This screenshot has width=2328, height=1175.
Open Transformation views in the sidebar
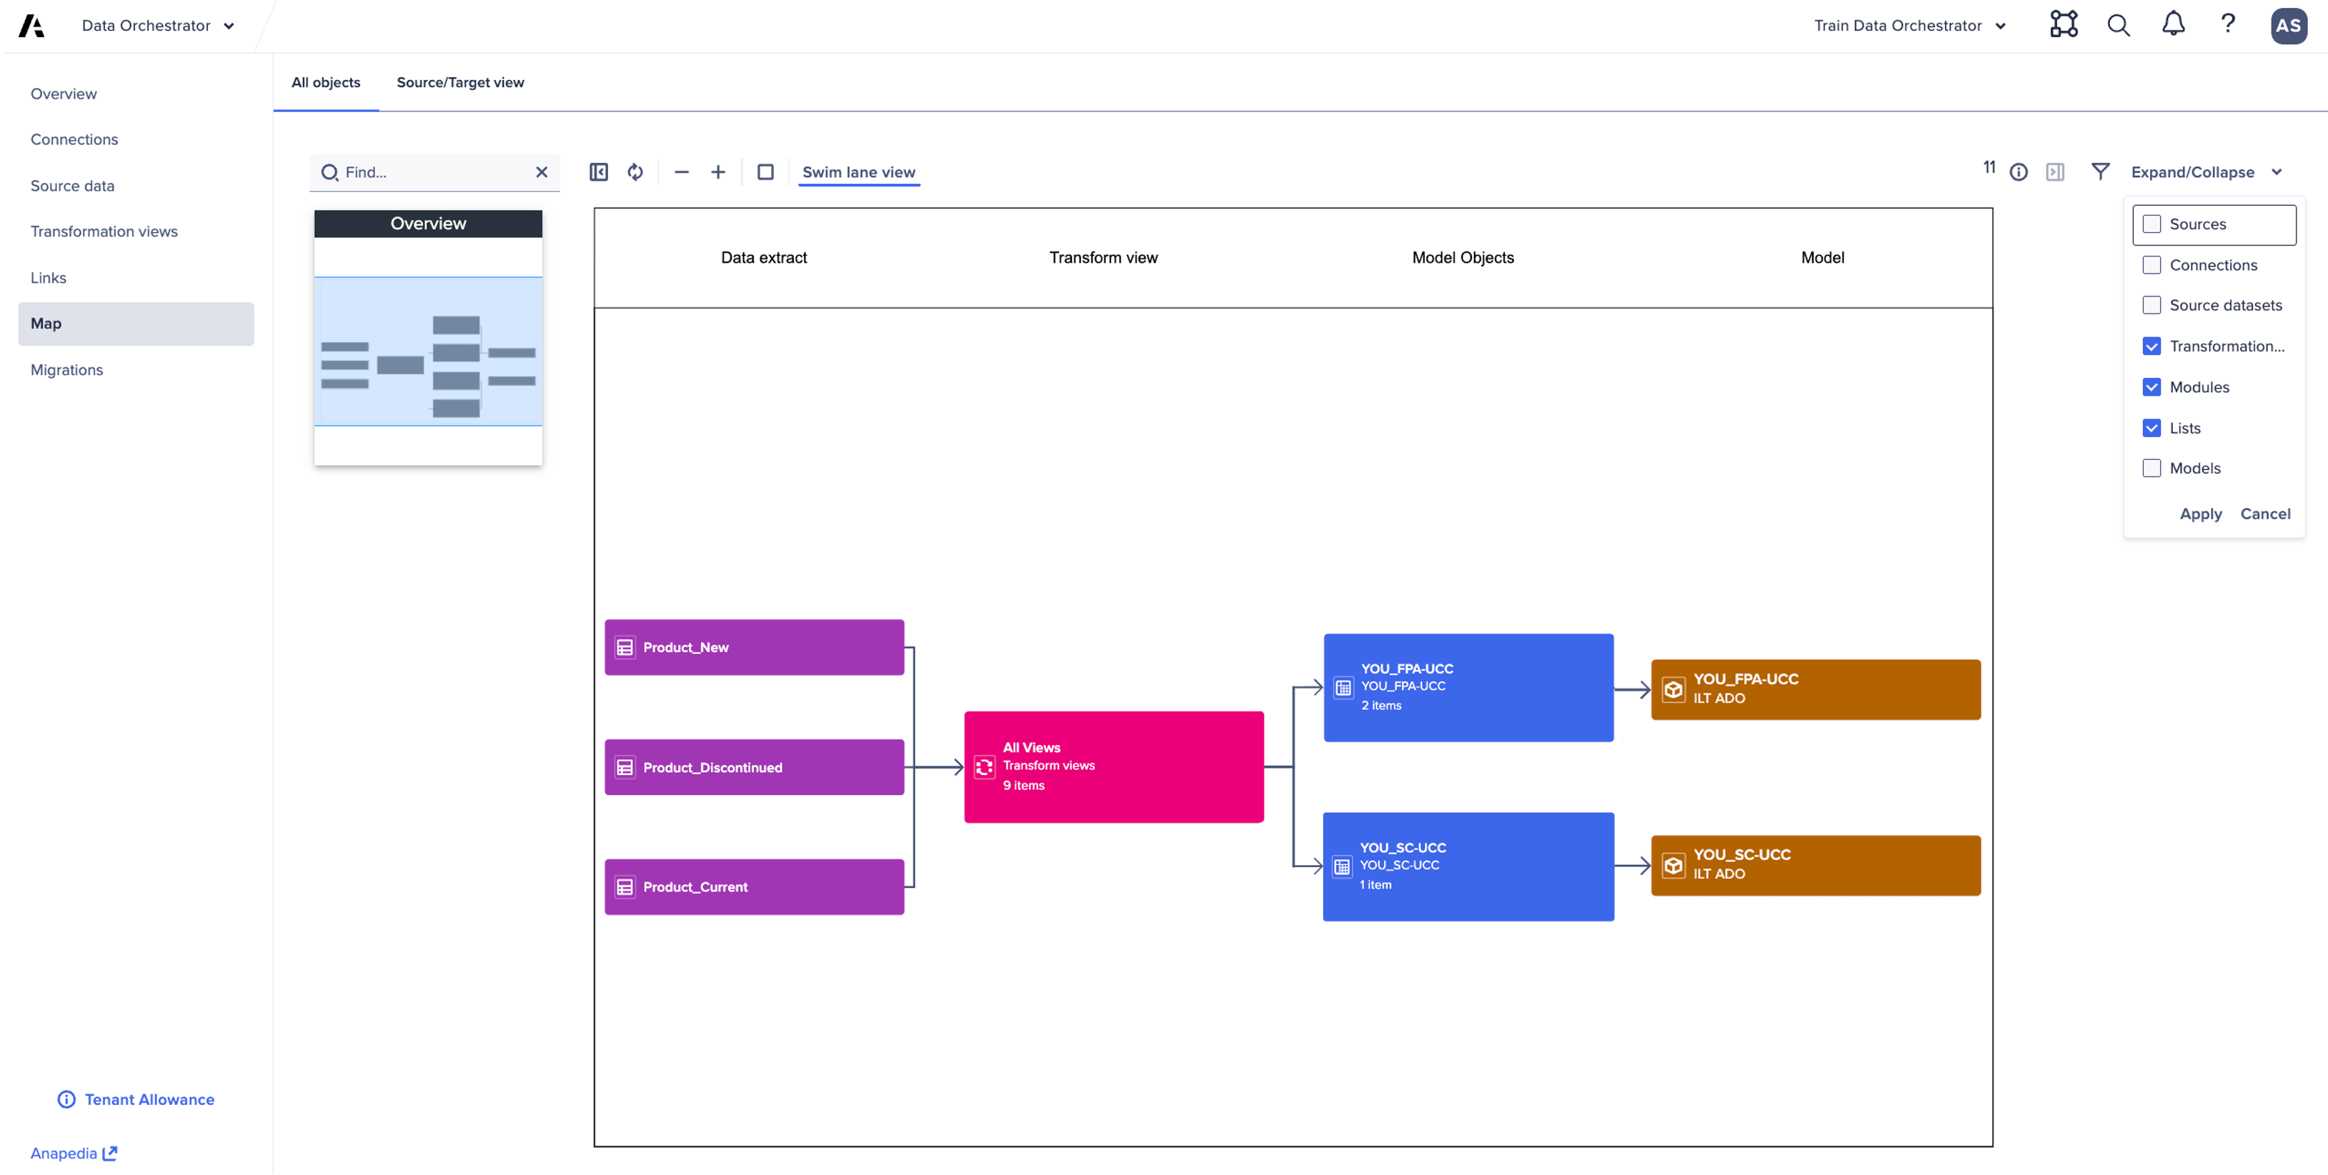click(104, 231)
